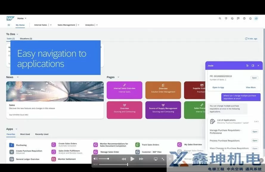Click the Sales news image
This screenshot has height=172, width=265.
click(55, 92)
